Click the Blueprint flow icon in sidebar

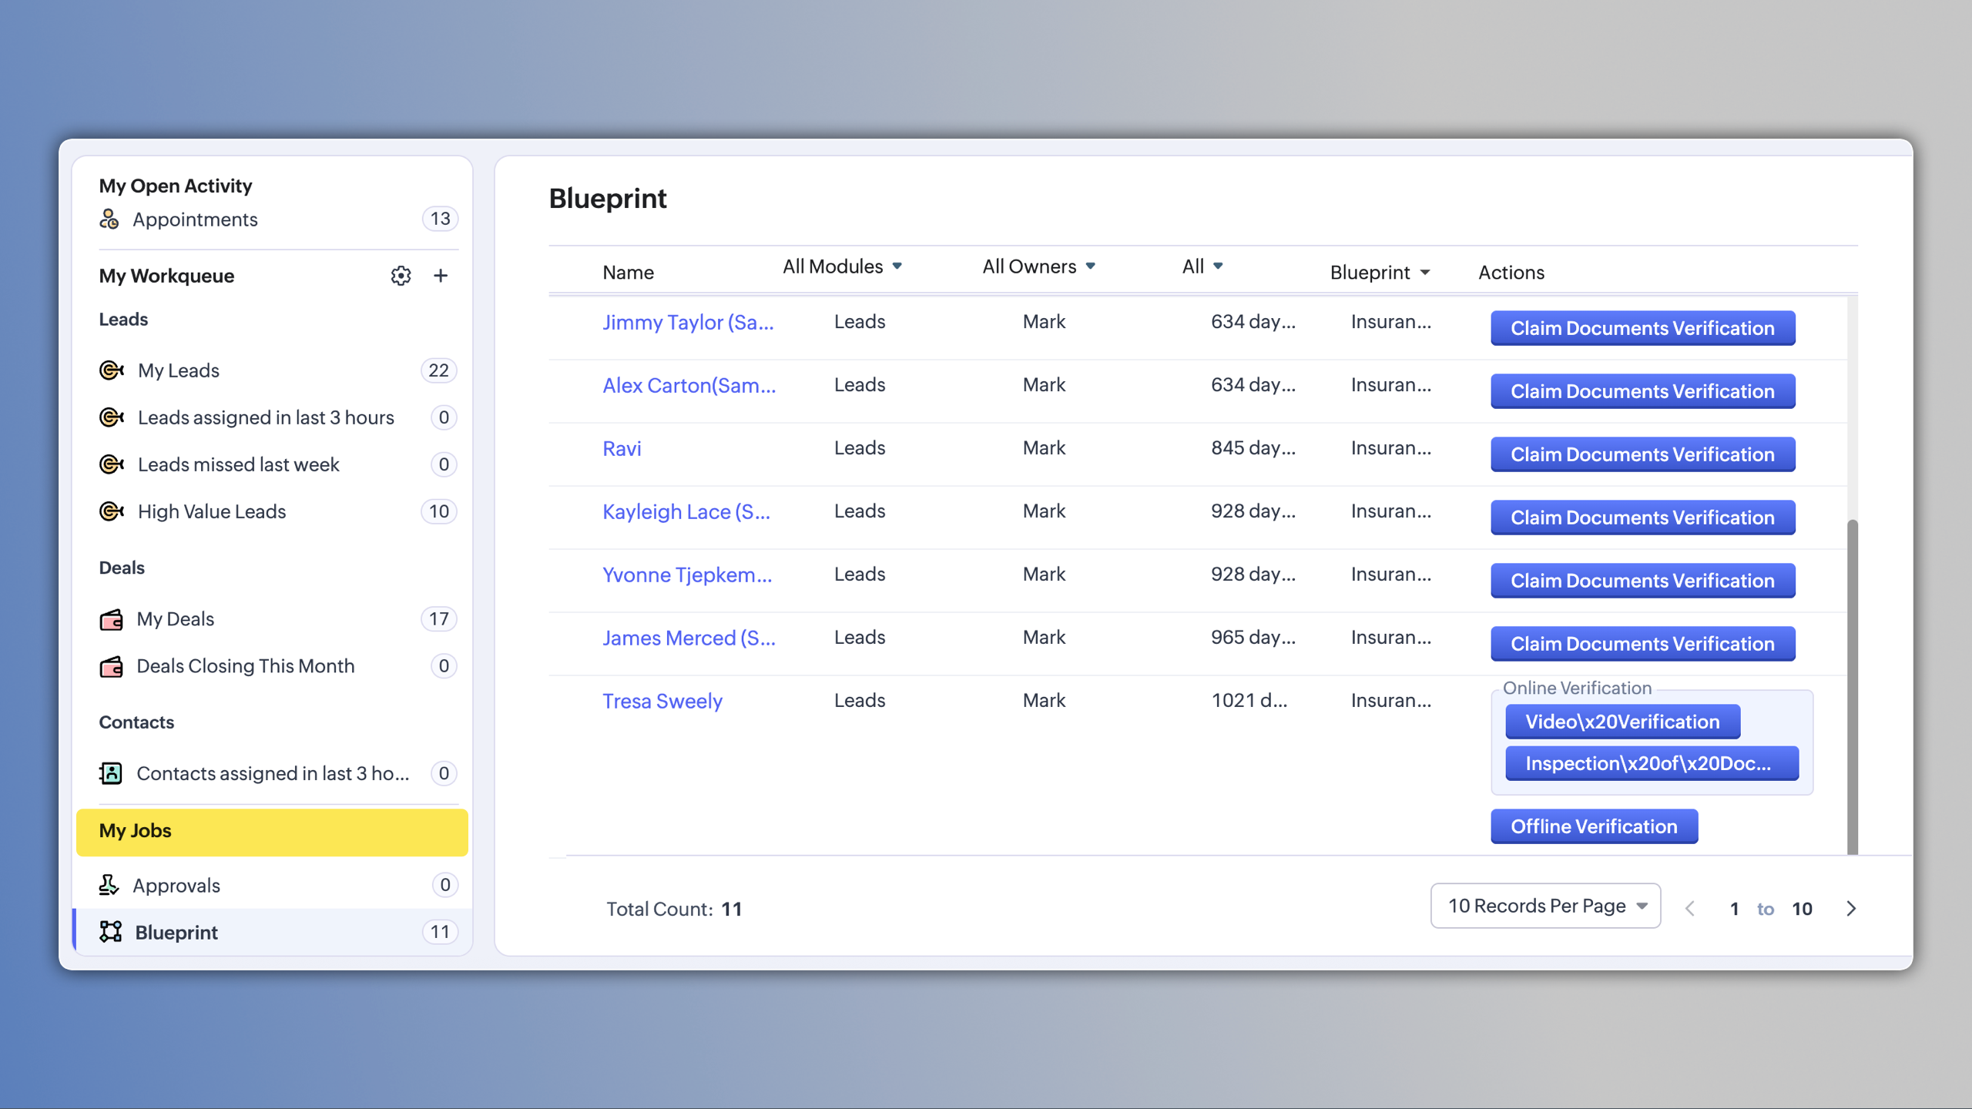click(x=111, y=932)
